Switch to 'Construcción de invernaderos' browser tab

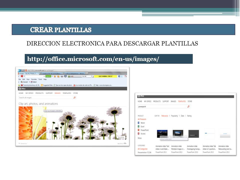pyautogui.click(x=51, y=73)
